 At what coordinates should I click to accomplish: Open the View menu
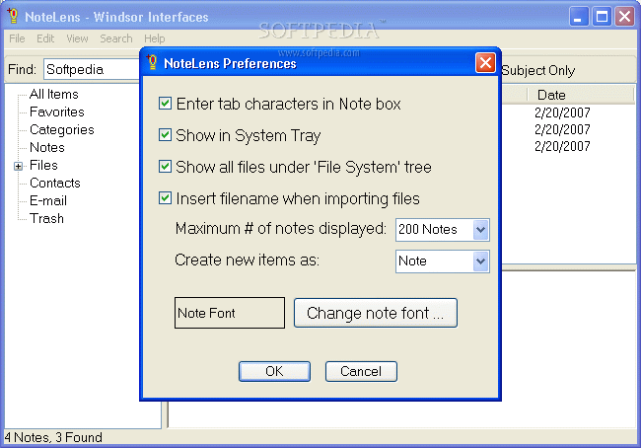[77, 38]
